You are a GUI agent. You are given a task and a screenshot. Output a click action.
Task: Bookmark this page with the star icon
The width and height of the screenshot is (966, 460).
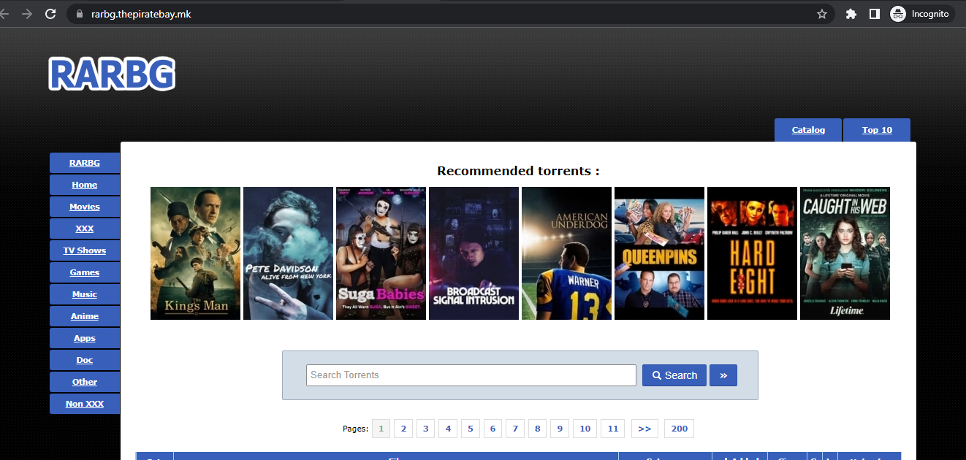(821, 14)
